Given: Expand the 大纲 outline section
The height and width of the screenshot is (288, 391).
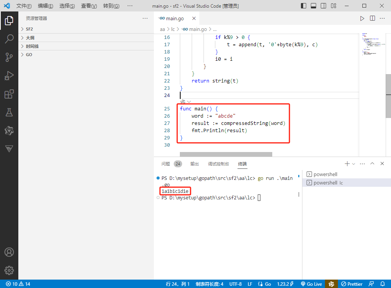Looking at the screenshot, I should (86, 38).
